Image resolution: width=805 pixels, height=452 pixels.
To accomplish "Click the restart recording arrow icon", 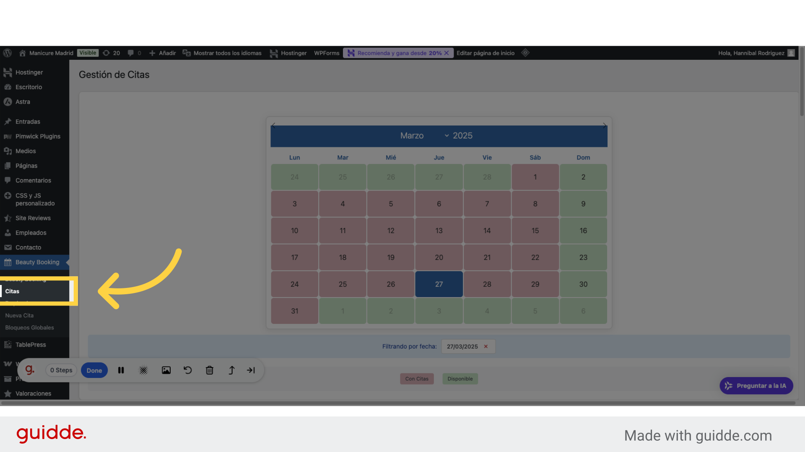I will [187, 370].
